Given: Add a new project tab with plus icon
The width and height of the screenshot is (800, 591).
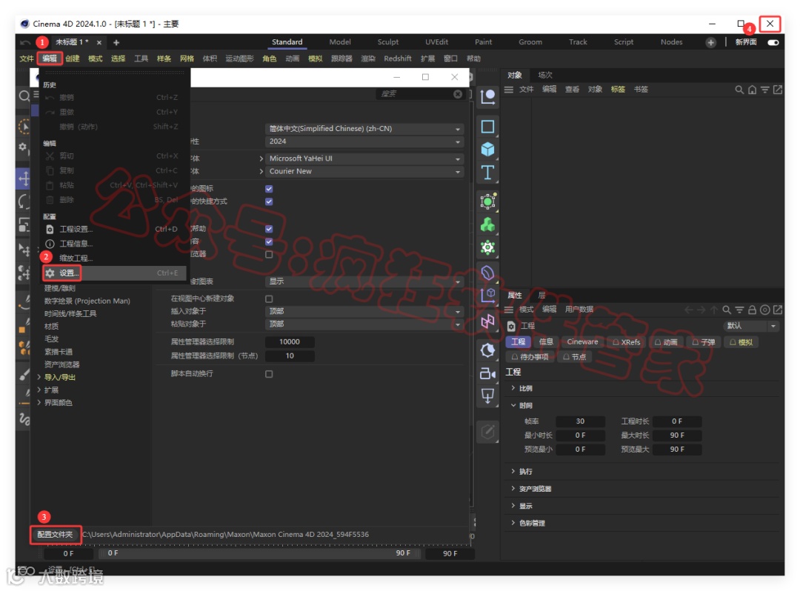Looking at the screenshot, I should [x=116, y=42].
